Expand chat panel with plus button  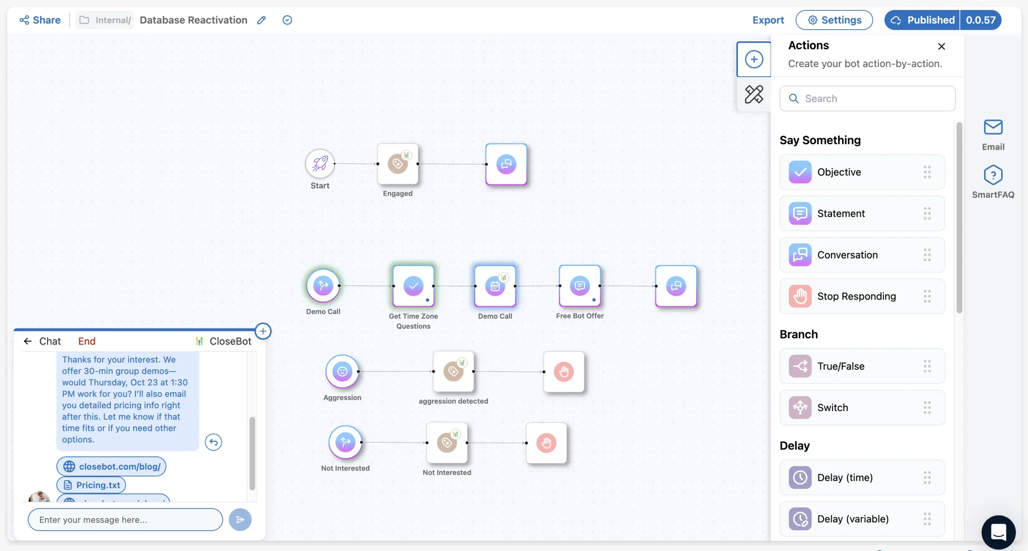263,331
